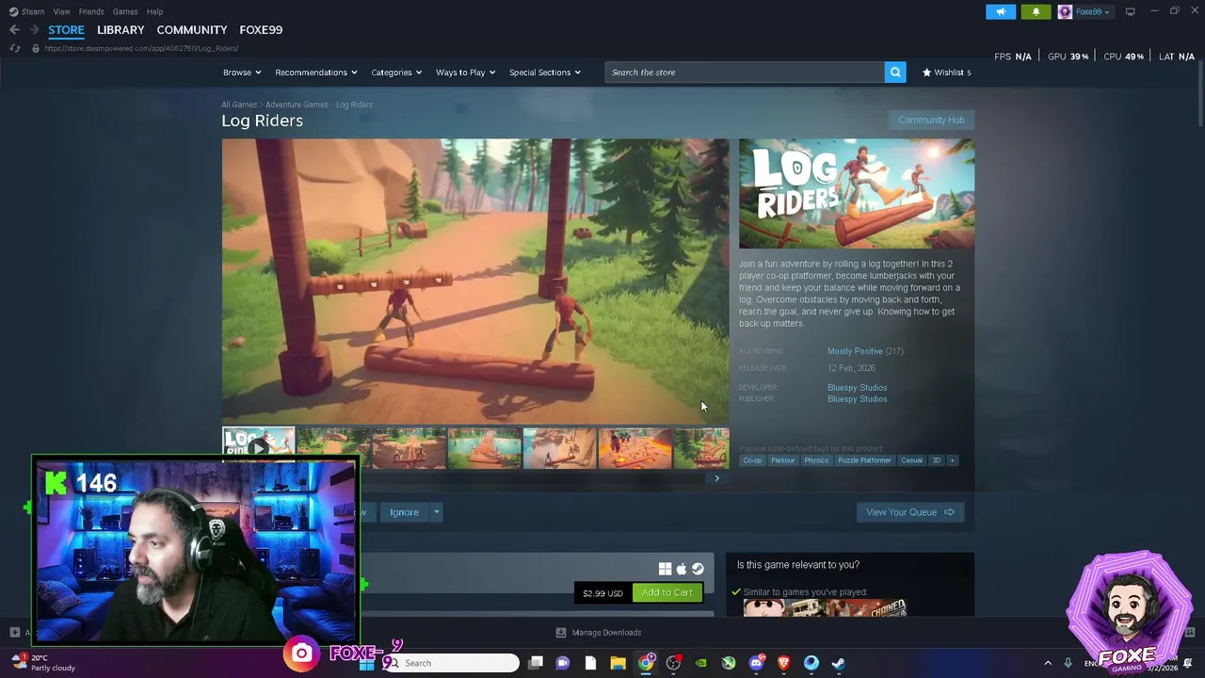Click the Community Hub button
The width and height of the screenshot is (1205, 678).
(x=931, y=120)
